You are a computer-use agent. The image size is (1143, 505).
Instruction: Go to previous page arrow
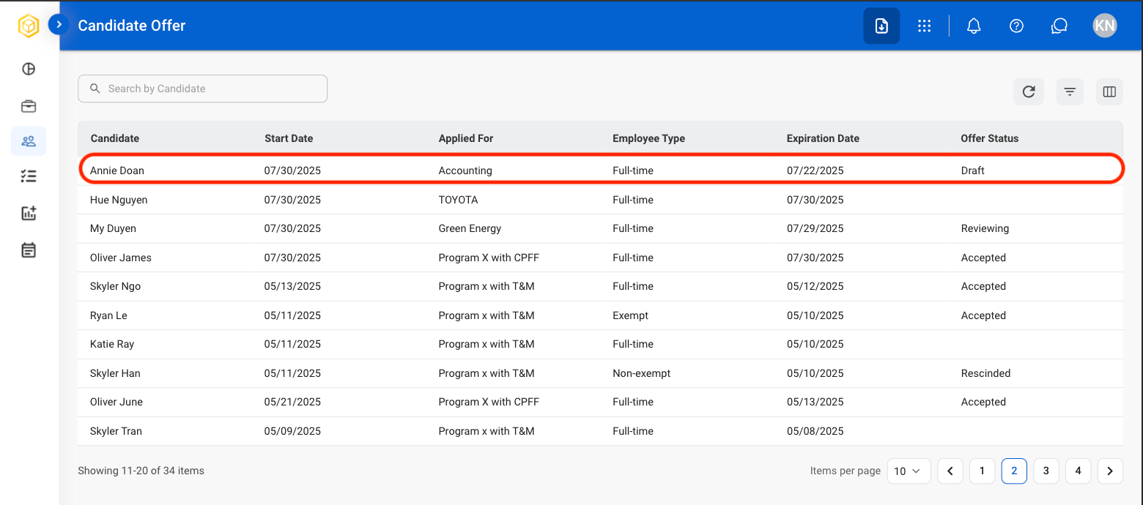950,471
